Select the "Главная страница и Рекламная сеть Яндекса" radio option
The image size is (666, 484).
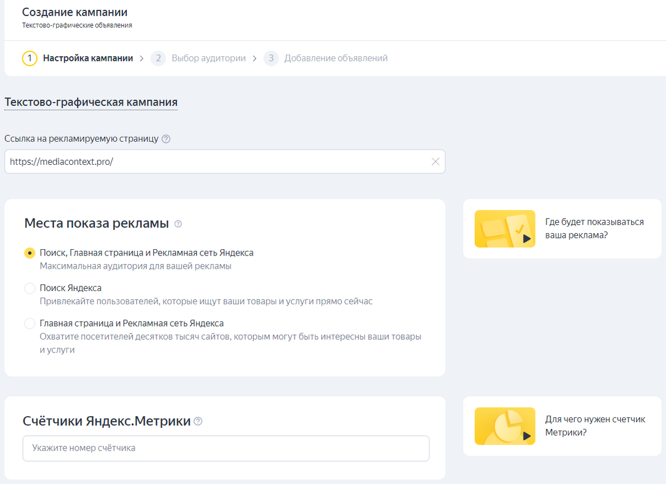pyautogui.click(x=30, y=323)
